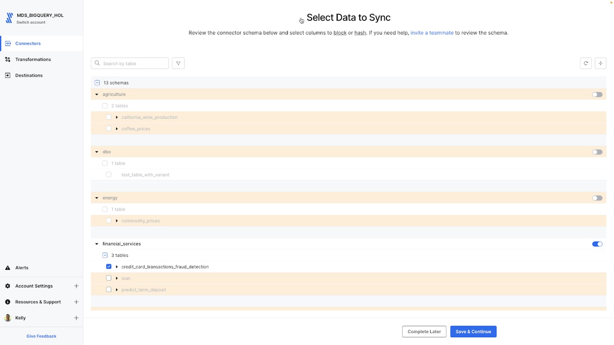The height and width of the screenshot is (345, 614).
Task: Collapse the energy schema arrow
Action: pyautogui.click(x=97, y=198)
